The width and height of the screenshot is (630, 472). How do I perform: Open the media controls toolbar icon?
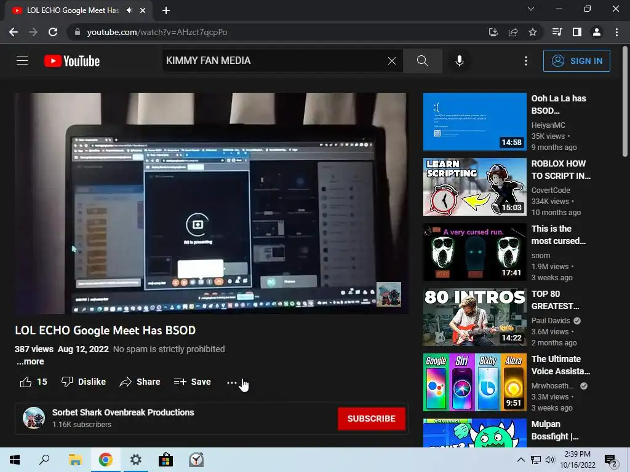[x=557, y=32]
